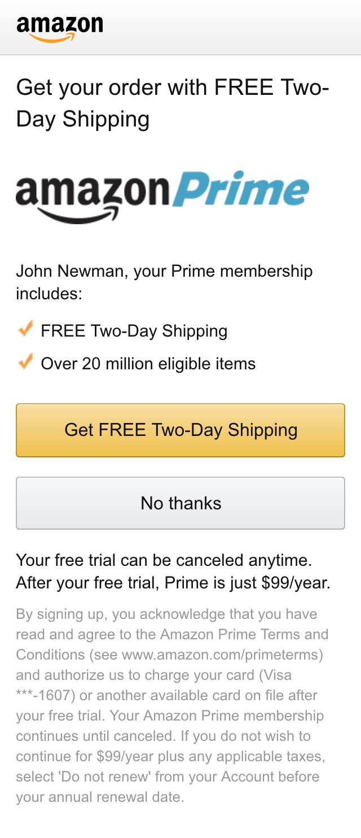Click the Amazon Prime Terms and Conditions text
The image size is (361, 838).
click(237, 634)
